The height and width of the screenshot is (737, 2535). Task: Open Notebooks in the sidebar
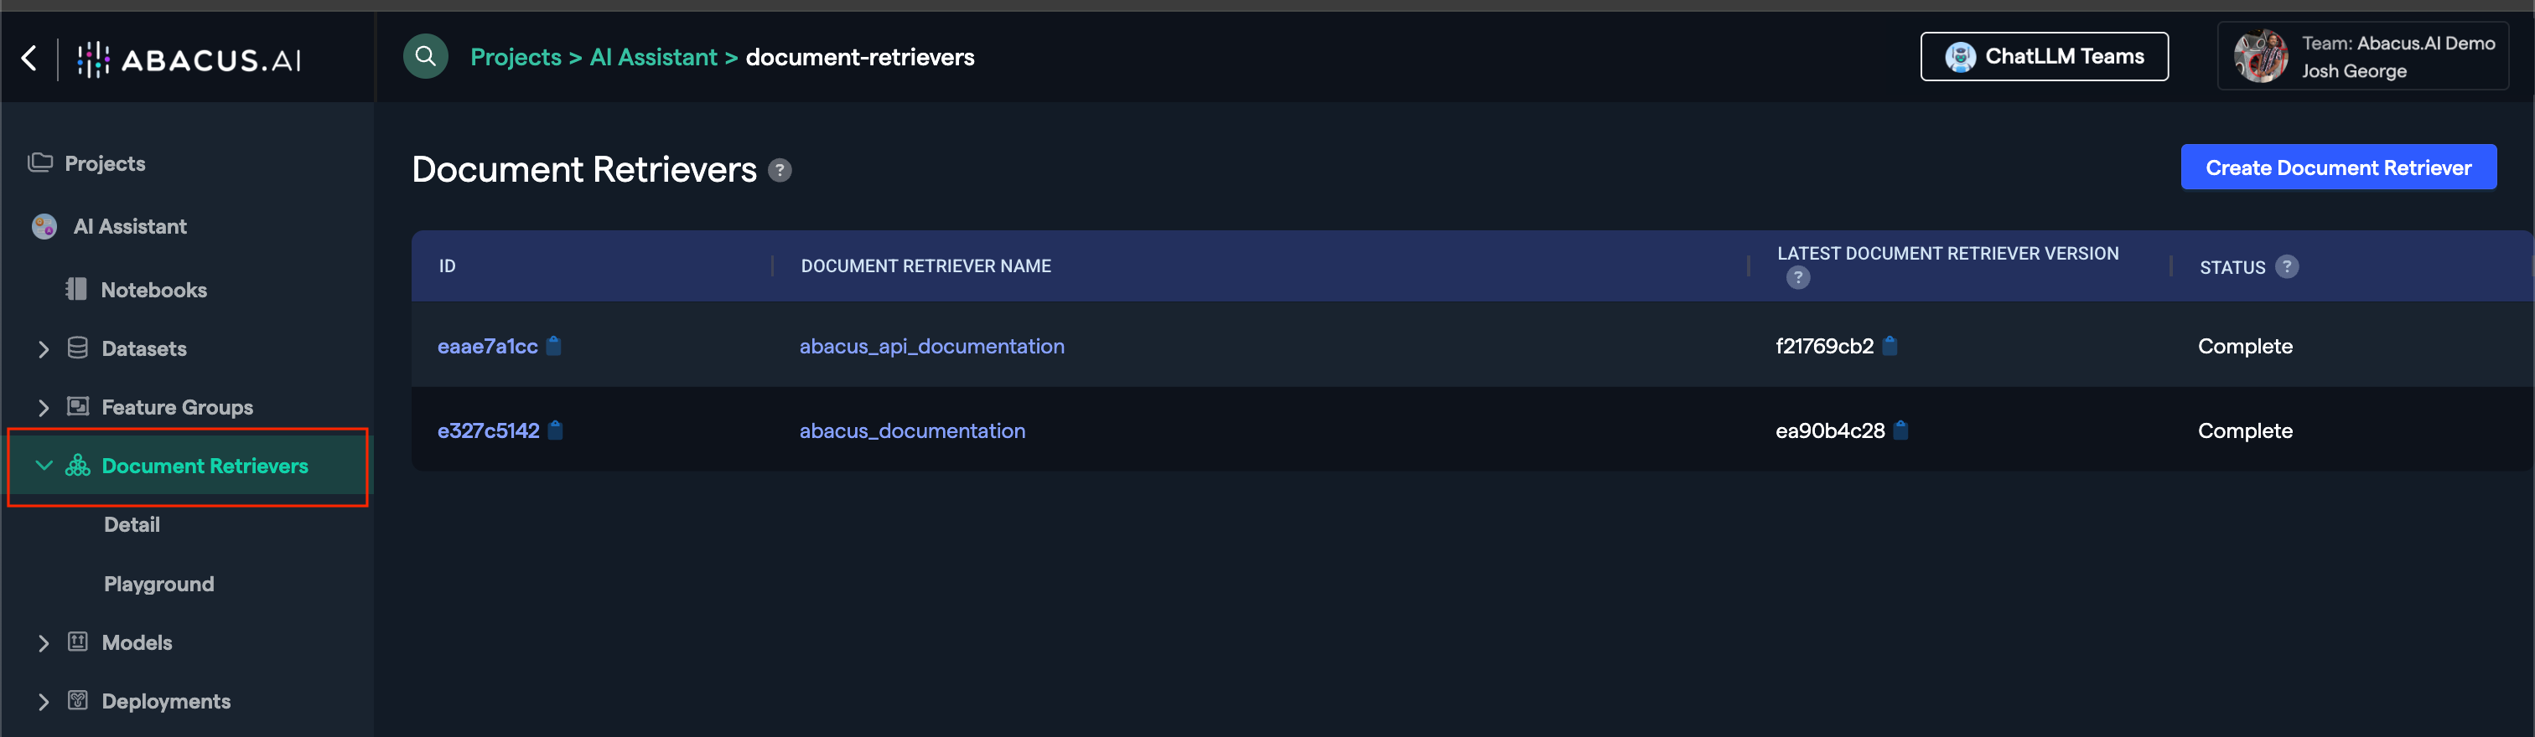tap(153, 290)
